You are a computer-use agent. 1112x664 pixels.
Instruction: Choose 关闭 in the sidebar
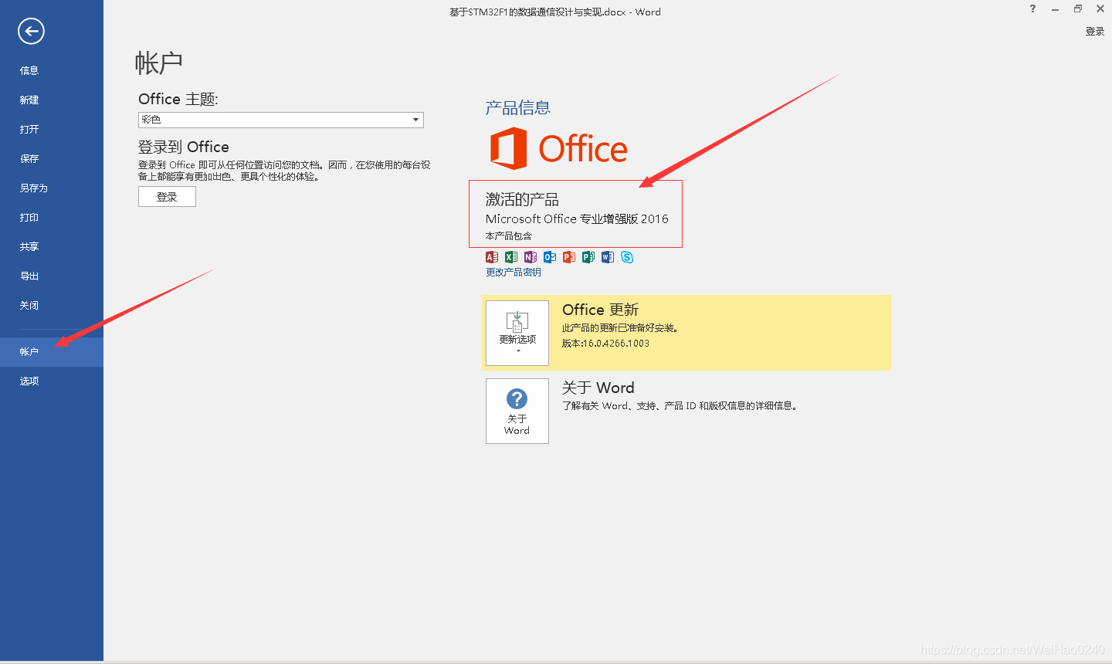pyautogui.click(x=52, y=305)
